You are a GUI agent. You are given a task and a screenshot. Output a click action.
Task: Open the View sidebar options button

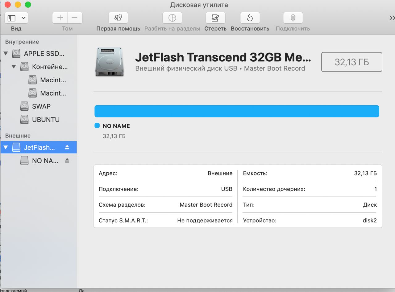[x=16, y=18]
